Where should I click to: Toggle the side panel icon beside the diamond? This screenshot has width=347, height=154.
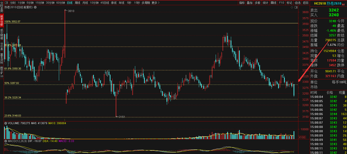(296, 7)
